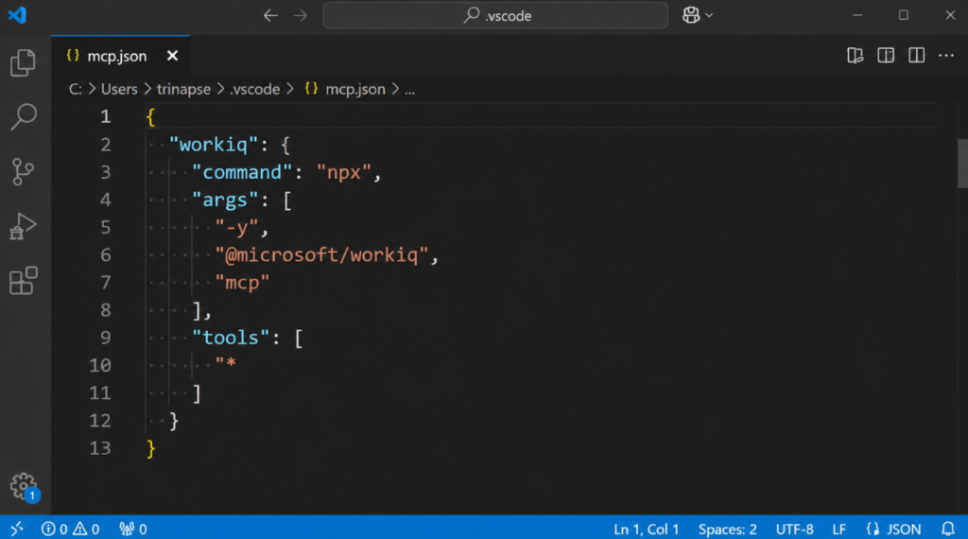Image resolution: width=968 pixels, height=539 pixels.
Task: Close the VS Code window
Action: [950, 15]
